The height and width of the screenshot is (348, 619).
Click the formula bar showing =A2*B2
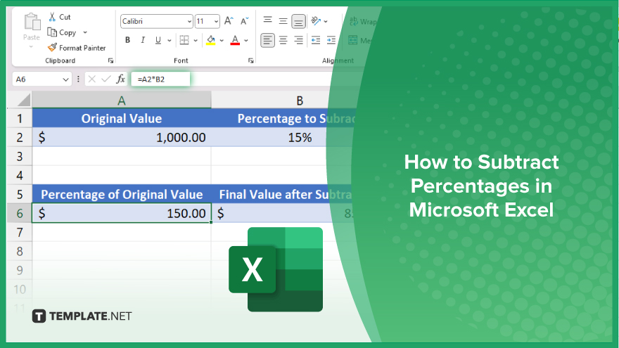click(160, 79)
